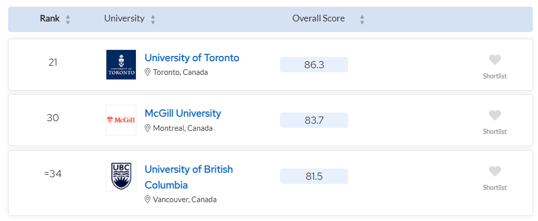Click the 86.3 score badge
538x221 pixels.
point(314,65)
